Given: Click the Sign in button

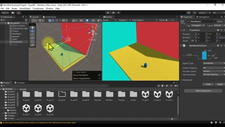Looking at the screenshot, I should (x=5, y=13).
